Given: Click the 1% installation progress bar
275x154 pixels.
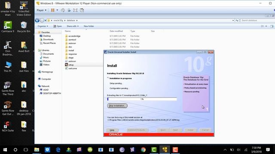Looking at the screenshot, I should 142,99.
